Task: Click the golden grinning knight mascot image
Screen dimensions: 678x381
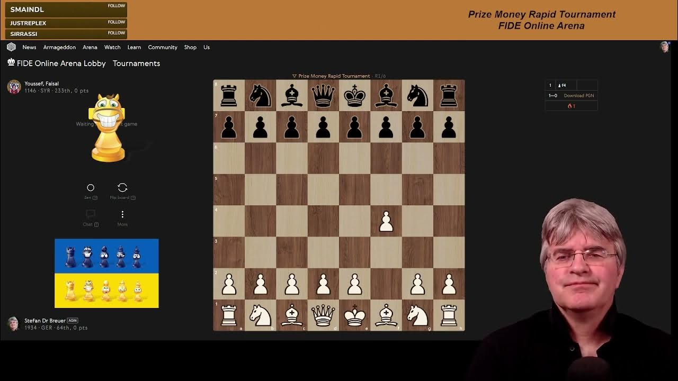Action: pyautogui.click(x=108, y=128)
